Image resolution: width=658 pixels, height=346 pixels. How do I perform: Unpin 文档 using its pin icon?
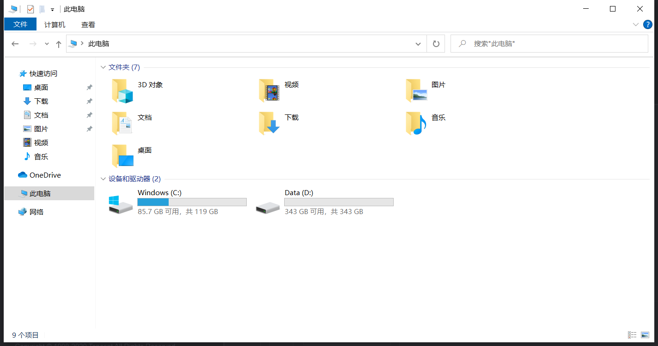[x=89, y=115]
